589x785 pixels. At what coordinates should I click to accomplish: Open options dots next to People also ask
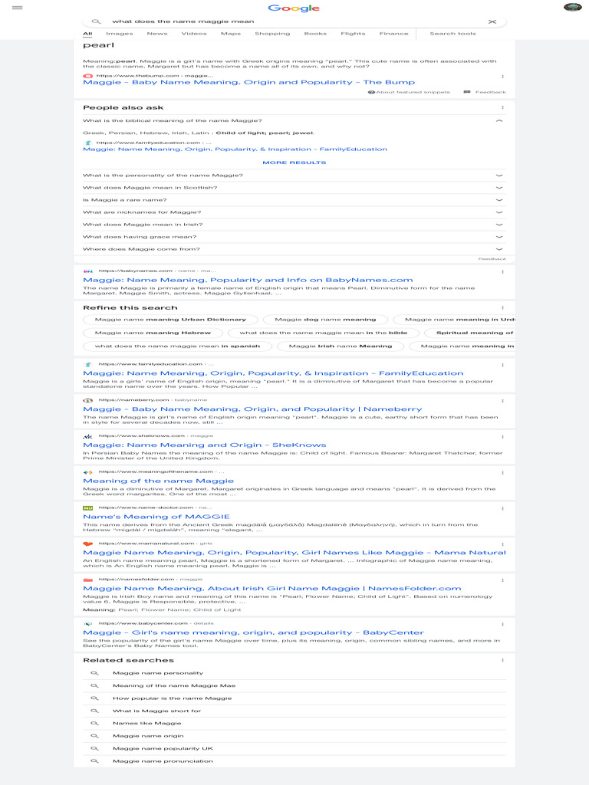(502, 107)
